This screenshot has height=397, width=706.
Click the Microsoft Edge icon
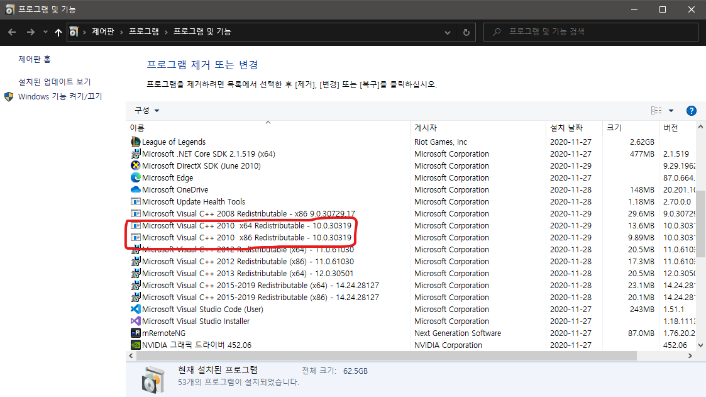pos(136,177)
